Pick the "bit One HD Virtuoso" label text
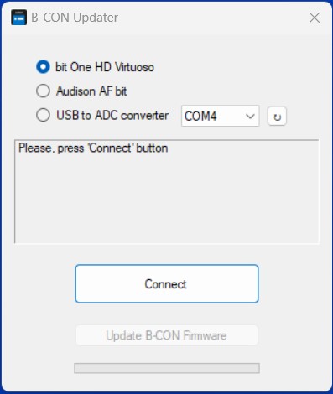333x394 pixels. tap(105, 67)
